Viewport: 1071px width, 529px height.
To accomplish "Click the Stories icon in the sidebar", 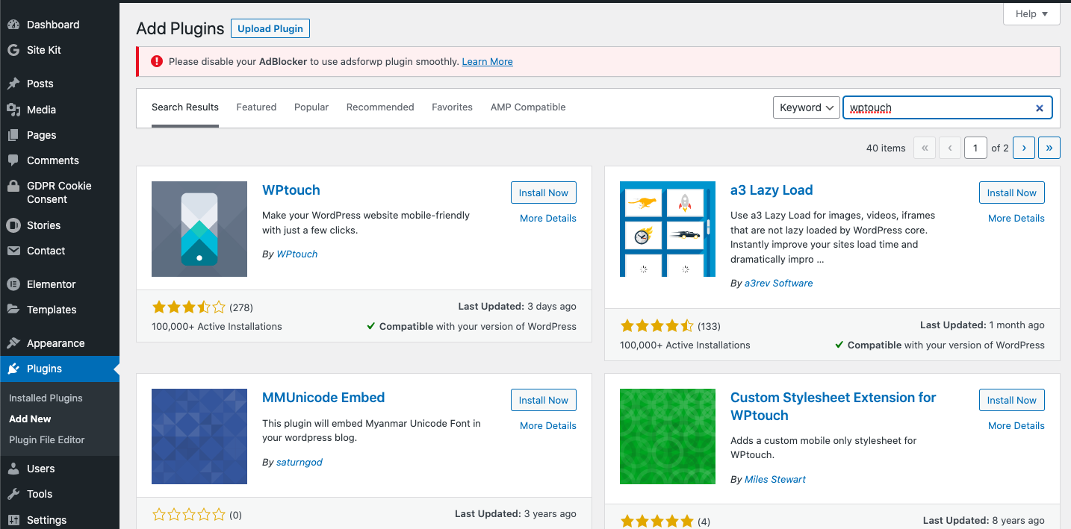I will coord(13,225).
